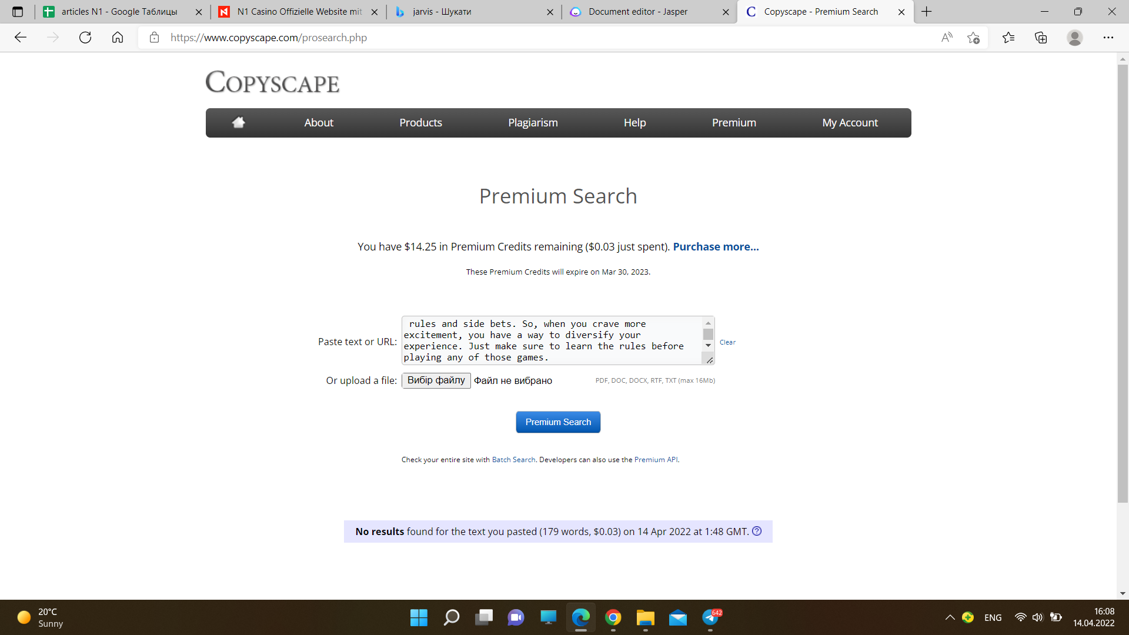Click the Premium Search button
Image resolution: width=1129 pixels, height=635 pixels.
click(558, 422)
